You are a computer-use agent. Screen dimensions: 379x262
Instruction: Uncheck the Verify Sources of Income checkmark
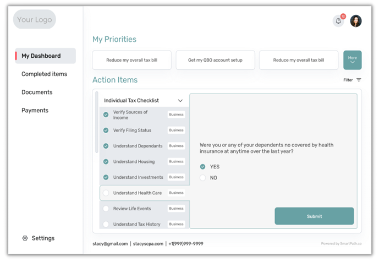coord(106,115)
